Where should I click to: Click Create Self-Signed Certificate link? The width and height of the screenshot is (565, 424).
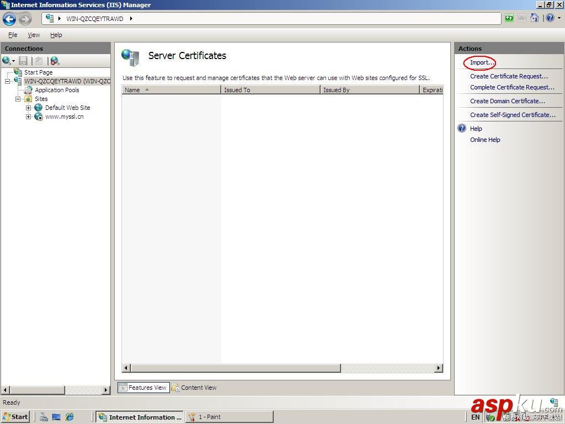pos(513,115)
